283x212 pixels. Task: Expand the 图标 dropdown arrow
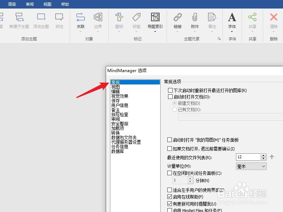coord(119,31)
